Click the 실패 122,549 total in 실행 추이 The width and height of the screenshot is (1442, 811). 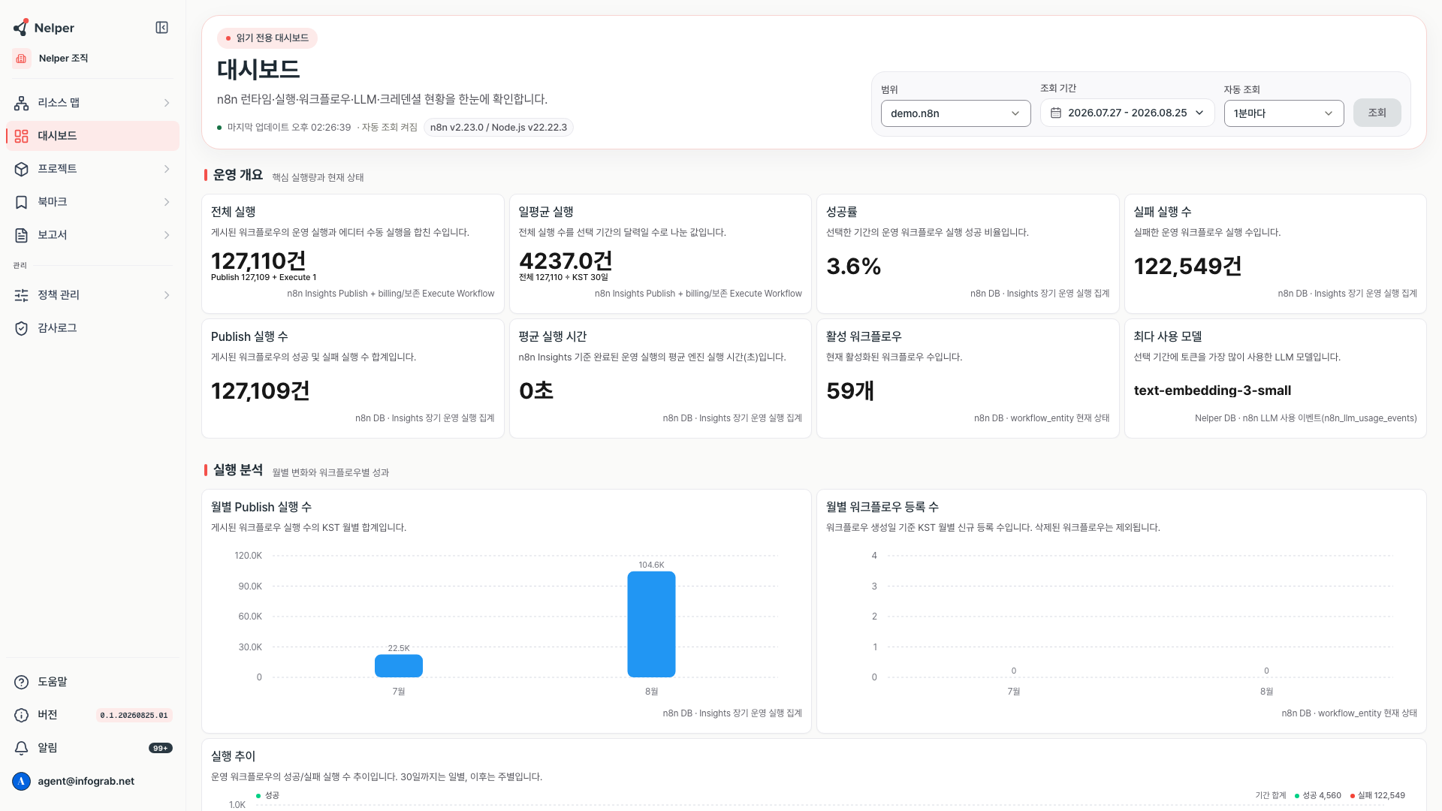pos(1381,795)
